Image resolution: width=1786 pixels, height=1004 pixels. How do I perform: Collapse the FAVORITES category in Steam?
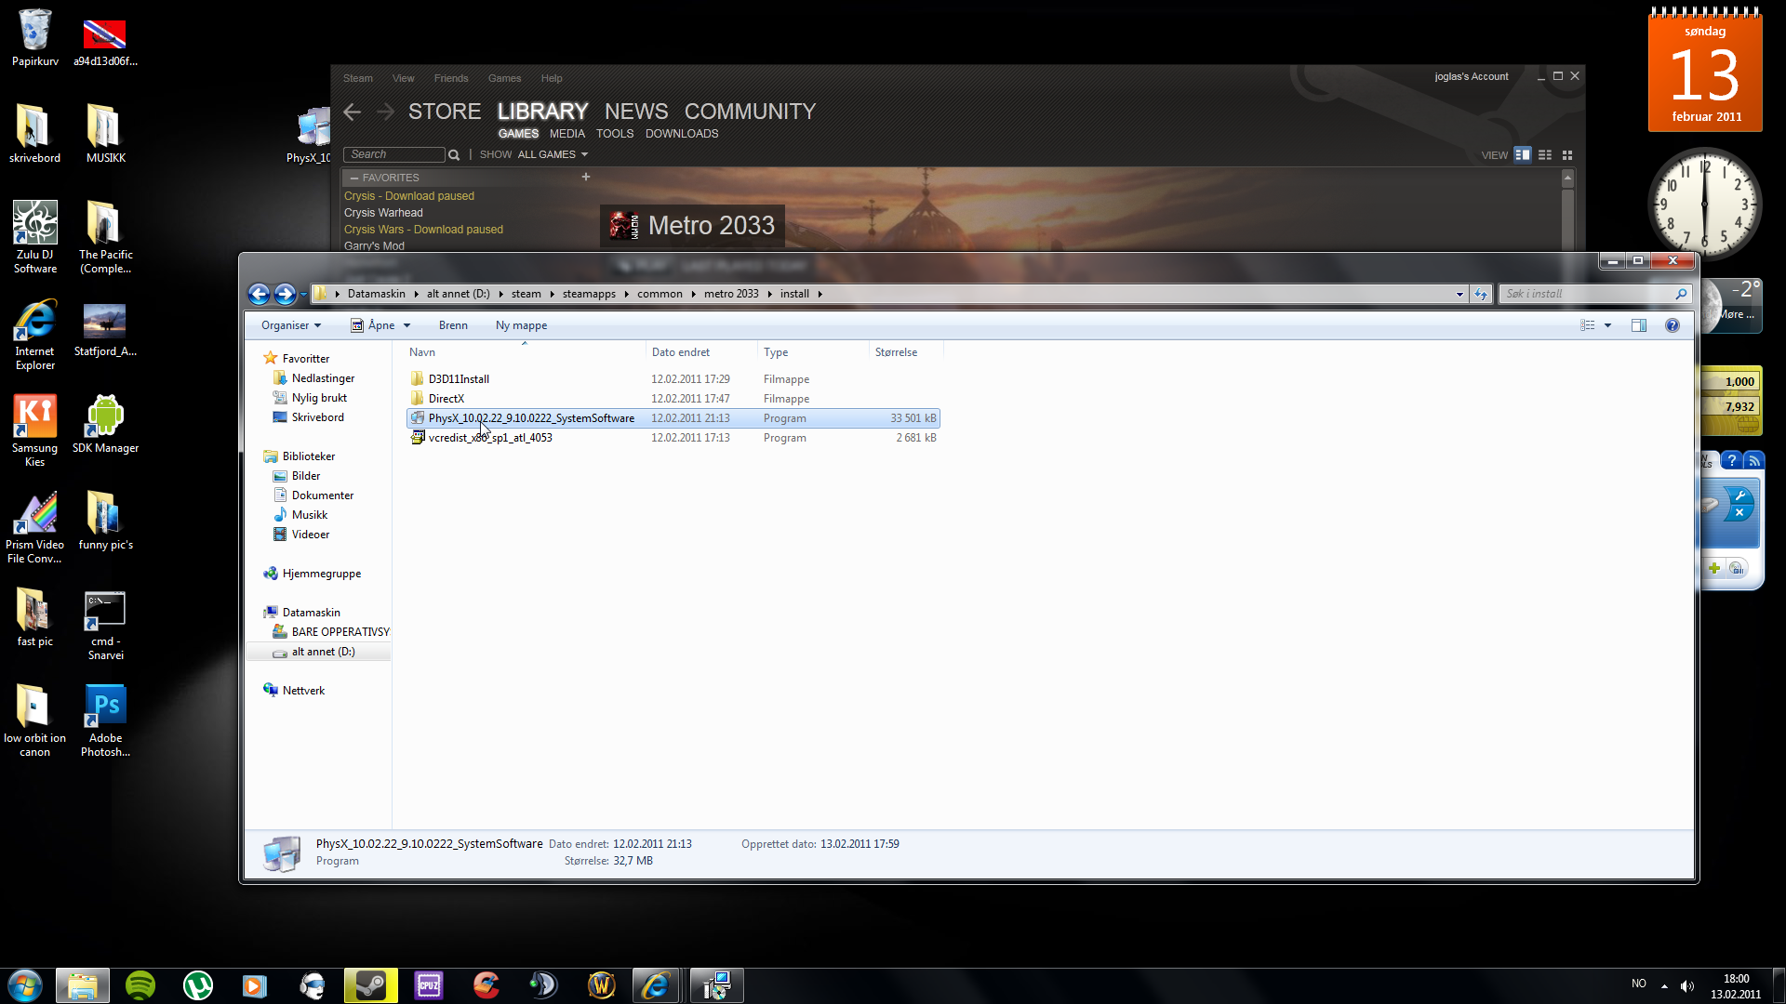[354, 178]
